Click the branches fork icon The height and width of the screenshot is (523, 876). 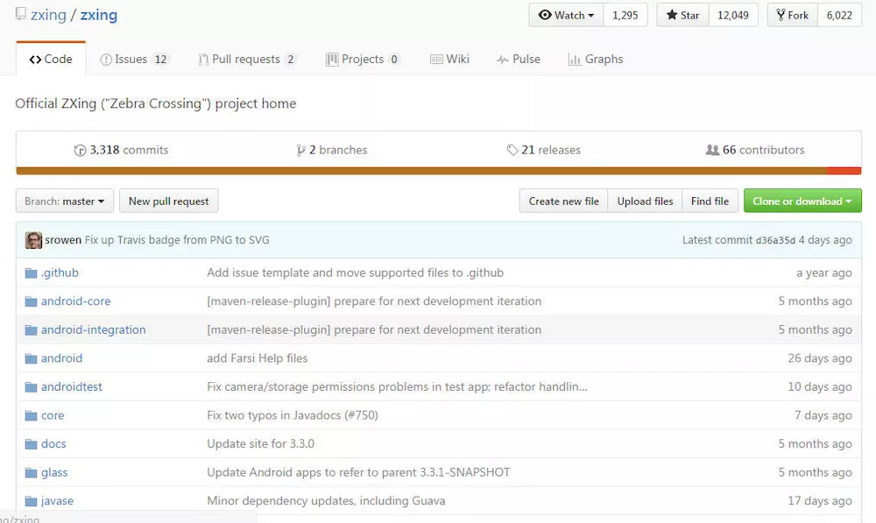pyautogui.click(x=300, y=151)
